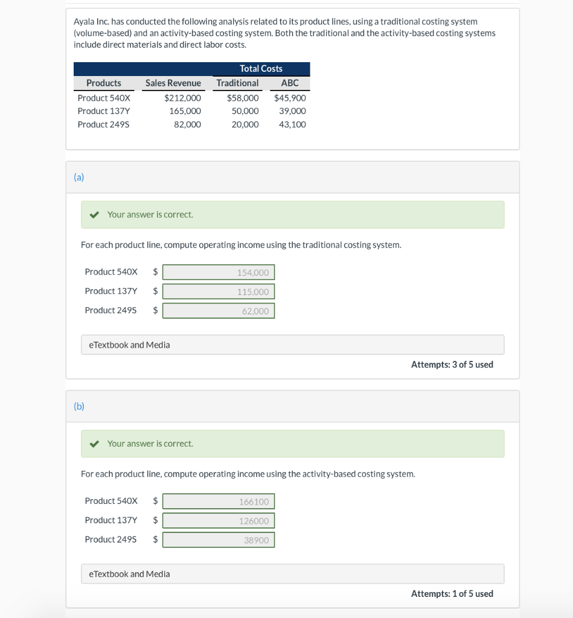573x618 pixels.
Task: Click the "Attempts: 1 of 5 used" text
Action: (452, 594)
